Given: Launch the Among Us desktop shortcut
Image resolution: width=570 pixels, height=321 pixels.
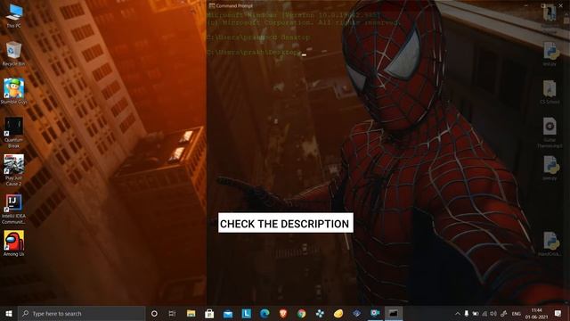Looking at the screenshot, I should tap(14, 243).
